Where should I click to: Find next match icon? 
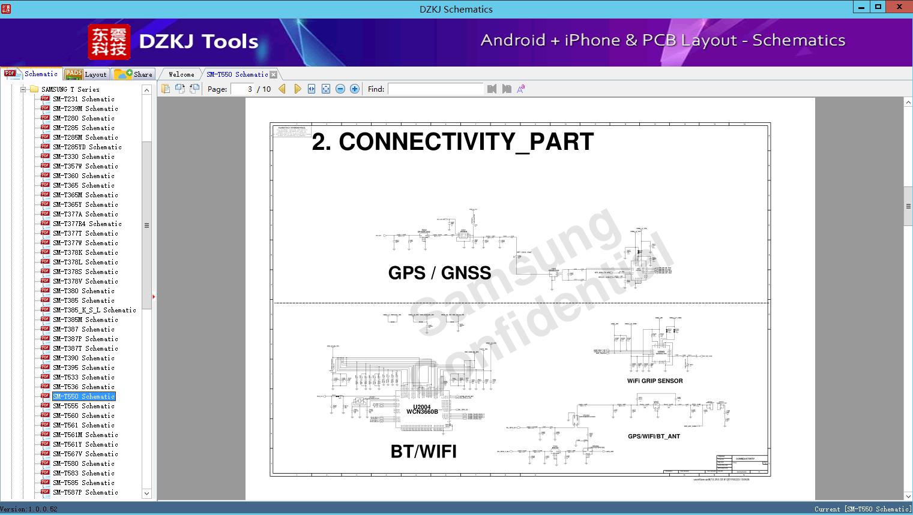pyautogui.click(x=507, y=89)
